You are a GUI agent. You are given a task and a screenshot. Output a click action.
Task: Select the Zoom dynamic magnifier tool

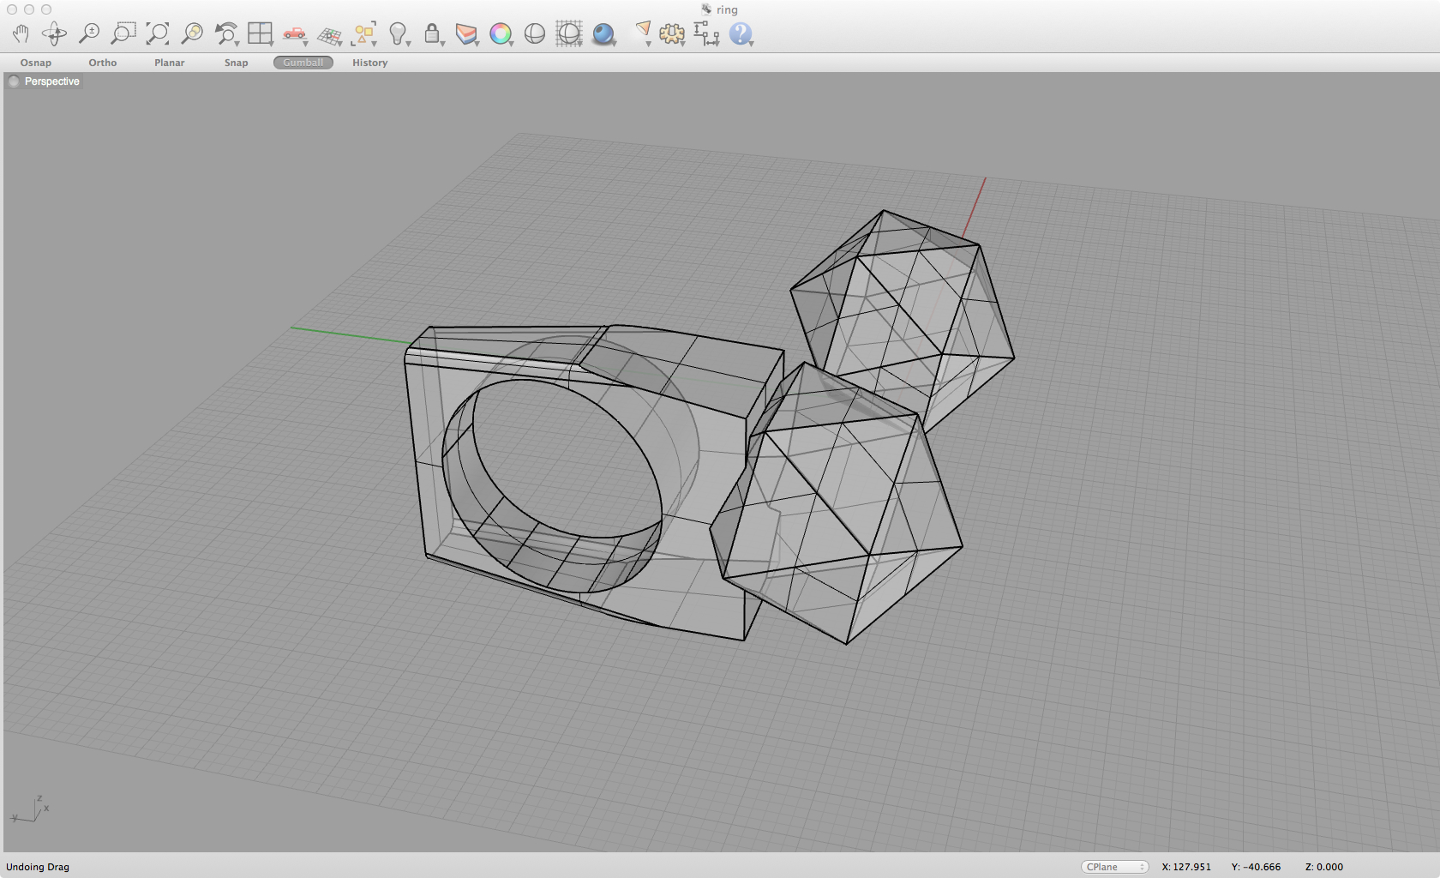(89, 34)
